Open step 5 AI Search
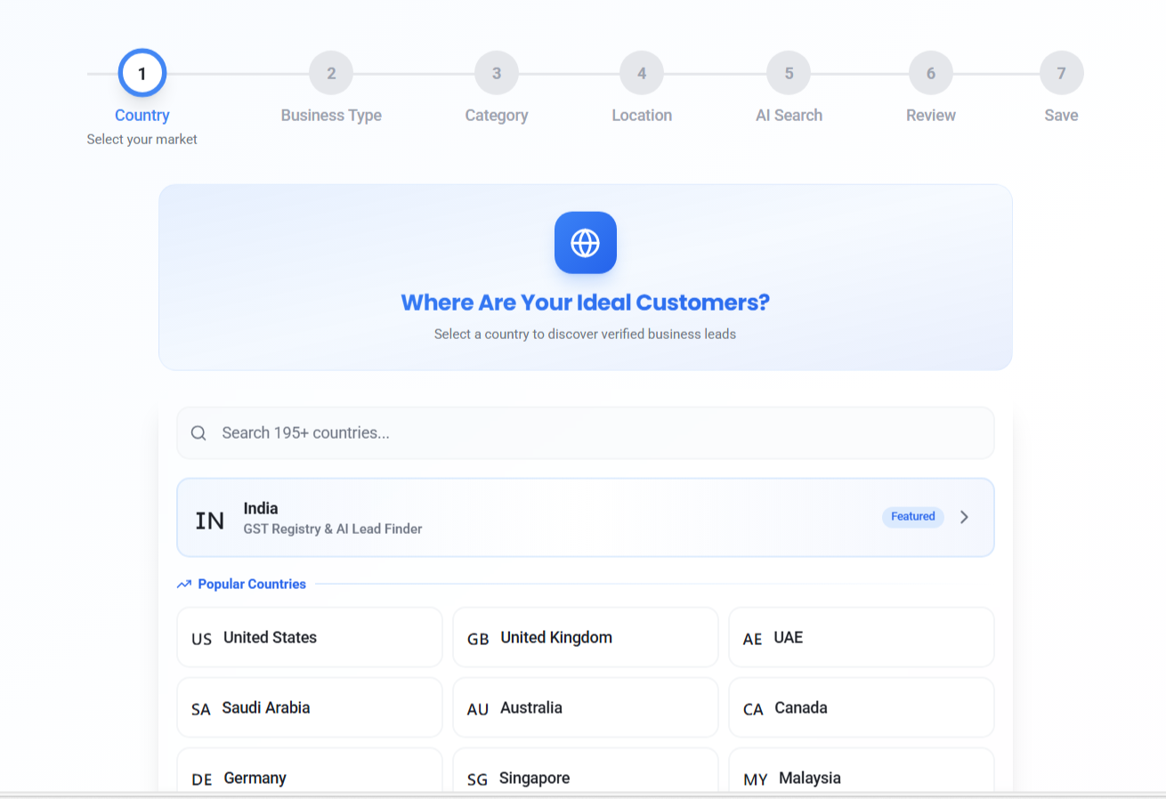1166x799 pixels. (x=789, y=74)
